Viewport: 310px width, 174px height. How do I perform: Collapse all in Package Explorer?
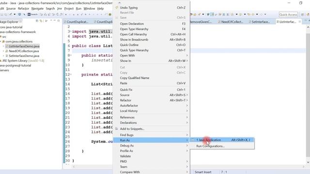pos(37,21)
